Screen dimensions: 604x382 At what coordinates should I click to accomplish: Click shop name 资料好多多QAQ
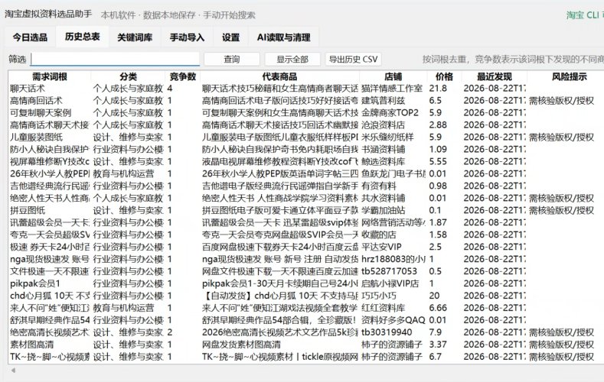pyautogui.click(x=393, y=320)
